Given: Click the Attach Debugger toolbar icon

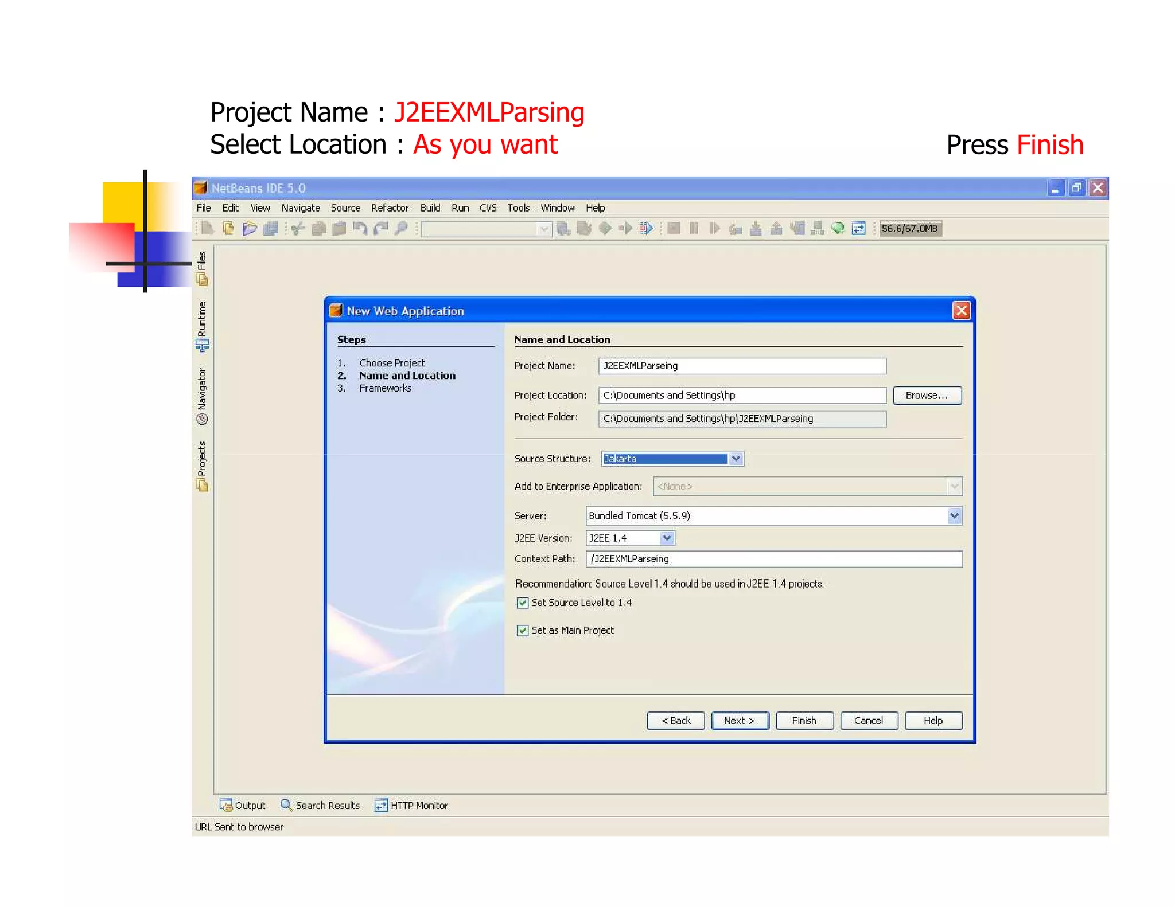Looking at the screenshot, I should coord(646,229).
